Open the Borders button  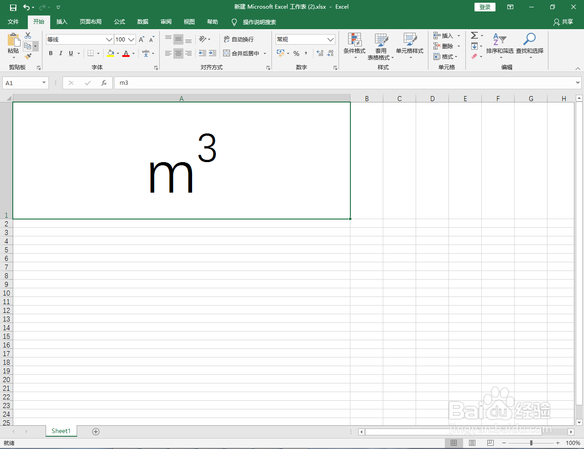(90, 53)
